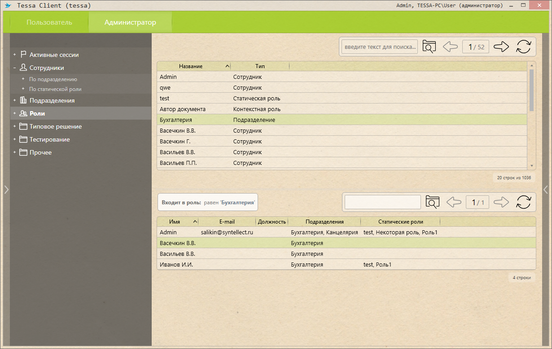Image resolution: width=552 pixels, height=349 pixels.
Task: Open the Тестирование tree item
Action: click(x=50, y=139)
